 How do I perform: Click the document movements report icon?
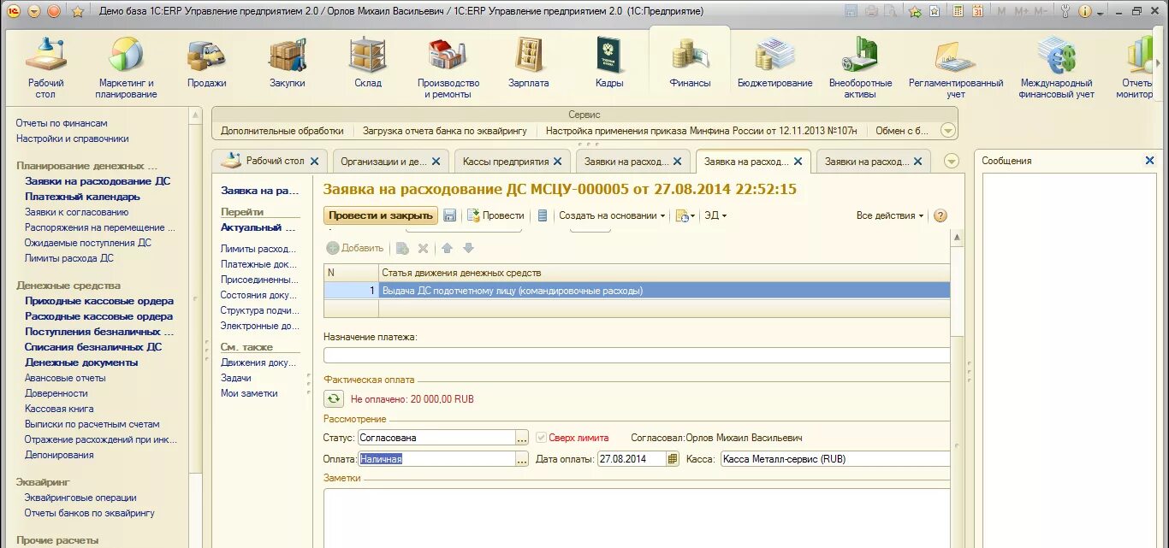tap(543, 215)
